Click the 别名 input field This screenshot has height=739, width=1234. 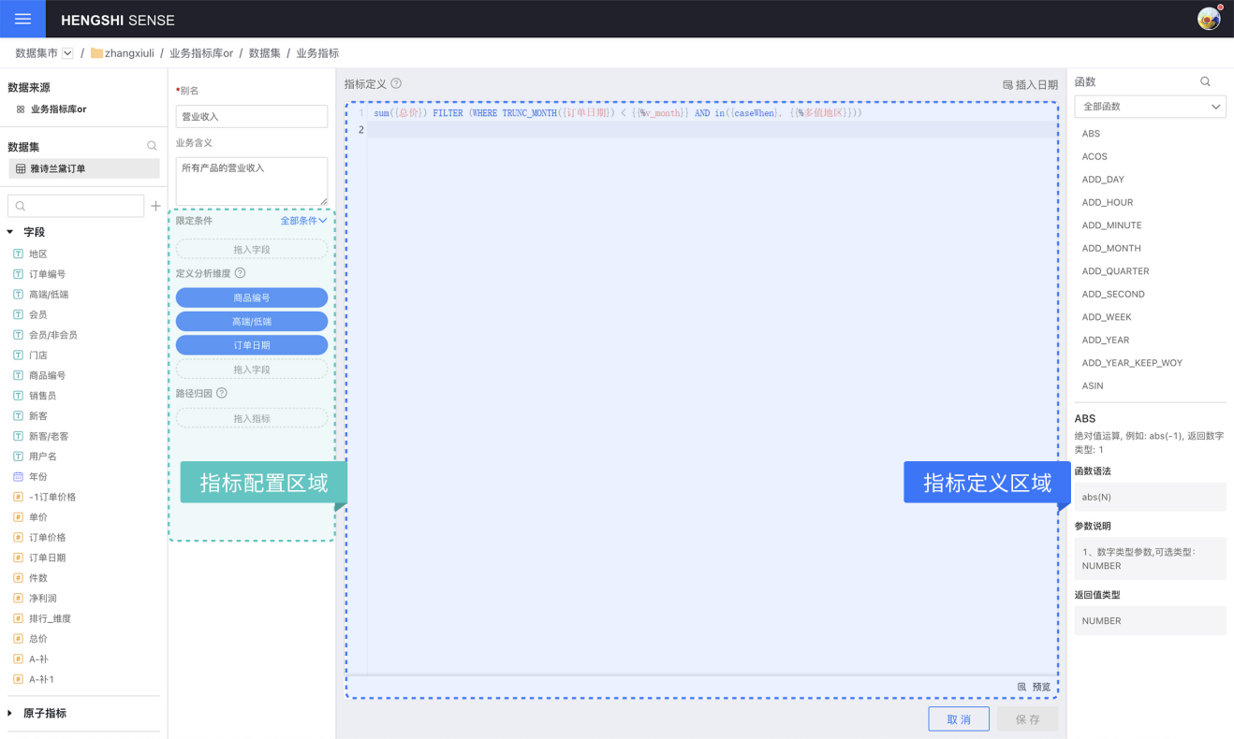point(252,117)
